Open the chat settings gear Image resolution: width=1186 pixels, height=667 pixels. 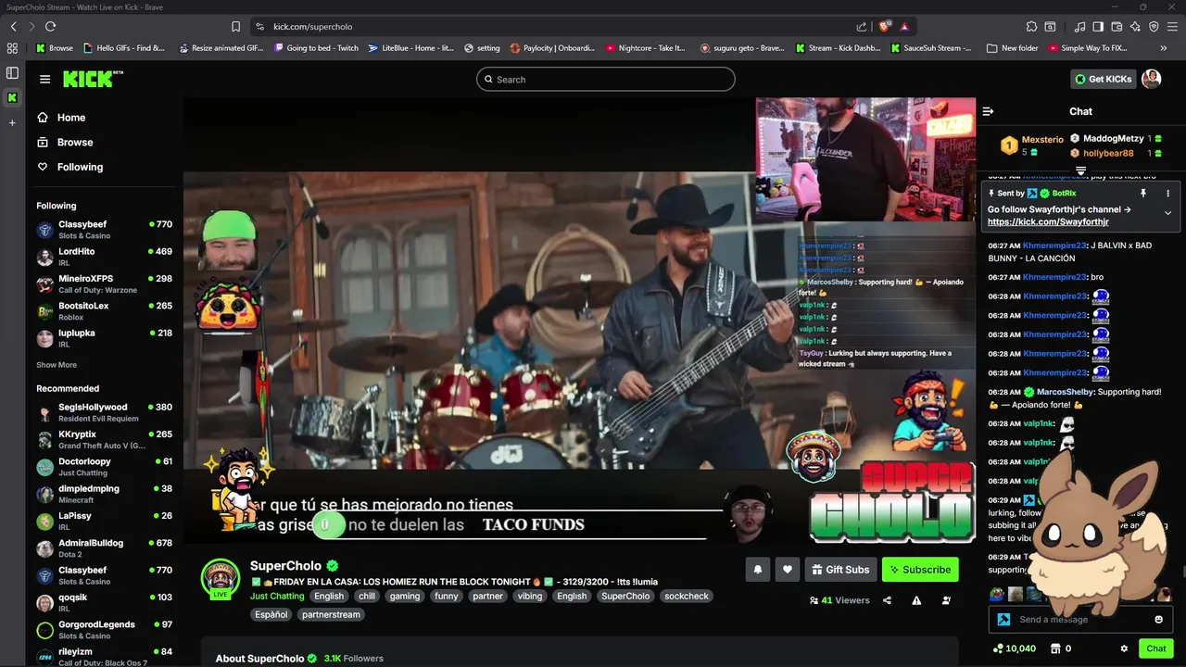click(x=1124, y=648)
